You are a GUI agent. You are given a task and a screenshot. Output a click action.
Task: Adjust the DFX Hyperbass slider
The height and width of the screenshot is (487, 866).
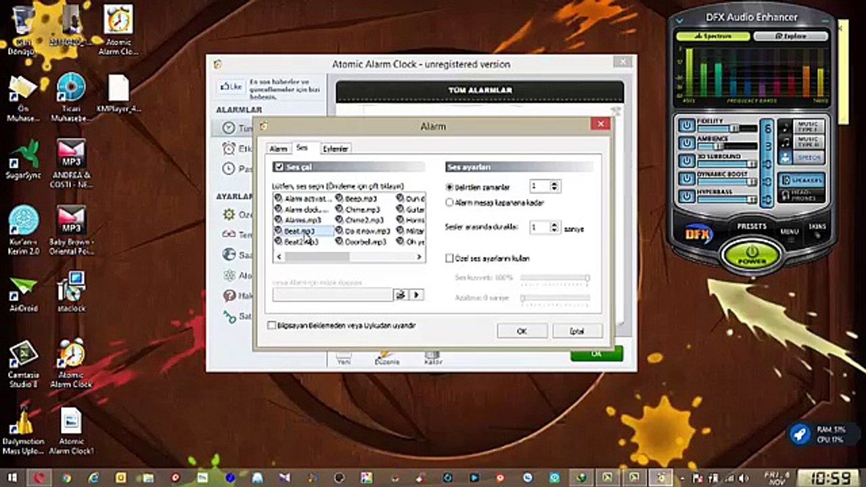(x=727, y=200)
